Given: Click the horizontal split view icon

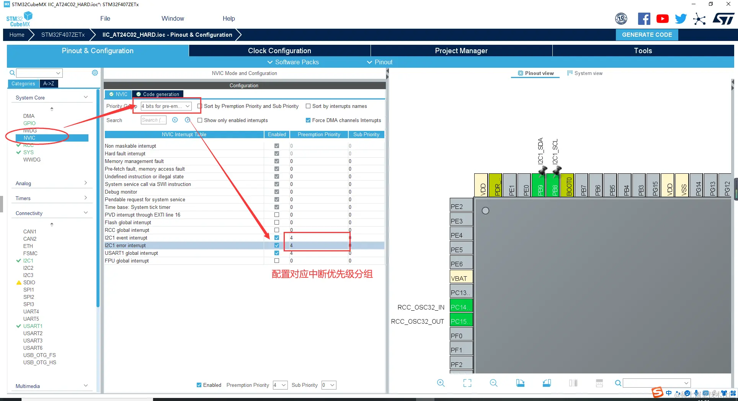Looking at the screenshot, I should 599,383.
